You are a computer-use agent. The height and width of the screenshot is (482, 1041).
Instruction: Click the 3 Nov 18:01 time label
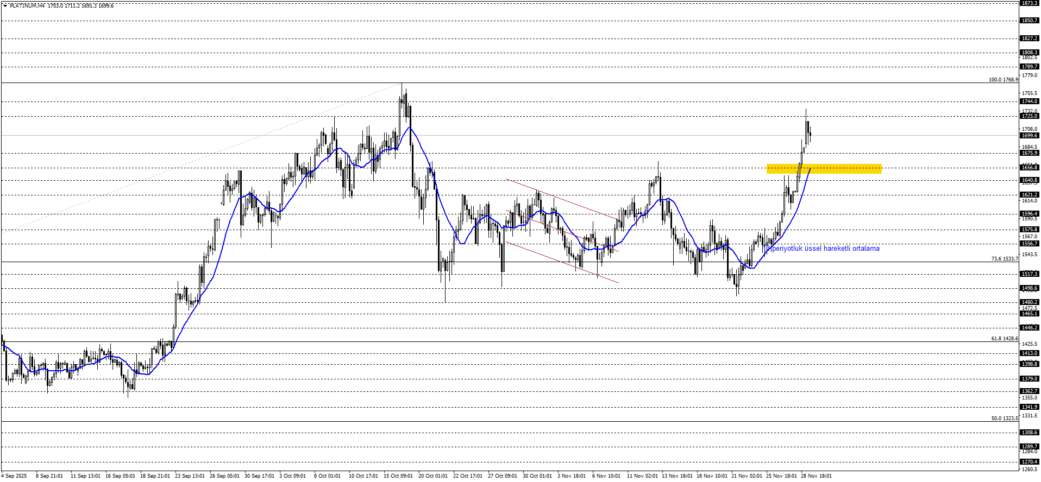pos(572,476)
